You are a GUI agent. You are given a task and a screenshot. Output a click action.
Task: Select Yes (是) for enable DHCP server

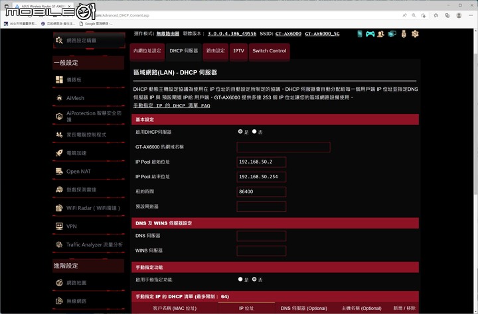point(240,131)
